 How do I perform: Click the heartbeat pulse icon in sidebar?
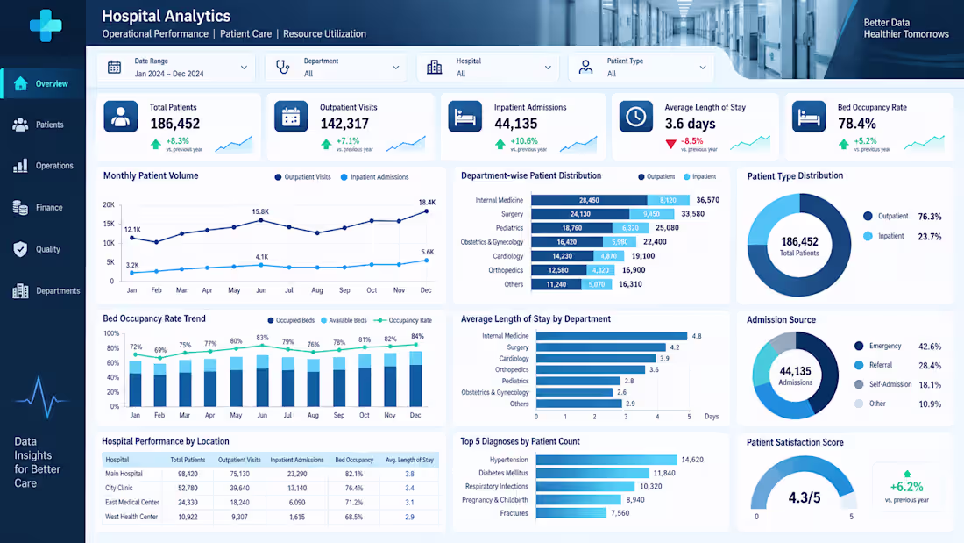(x=40, y=398)
